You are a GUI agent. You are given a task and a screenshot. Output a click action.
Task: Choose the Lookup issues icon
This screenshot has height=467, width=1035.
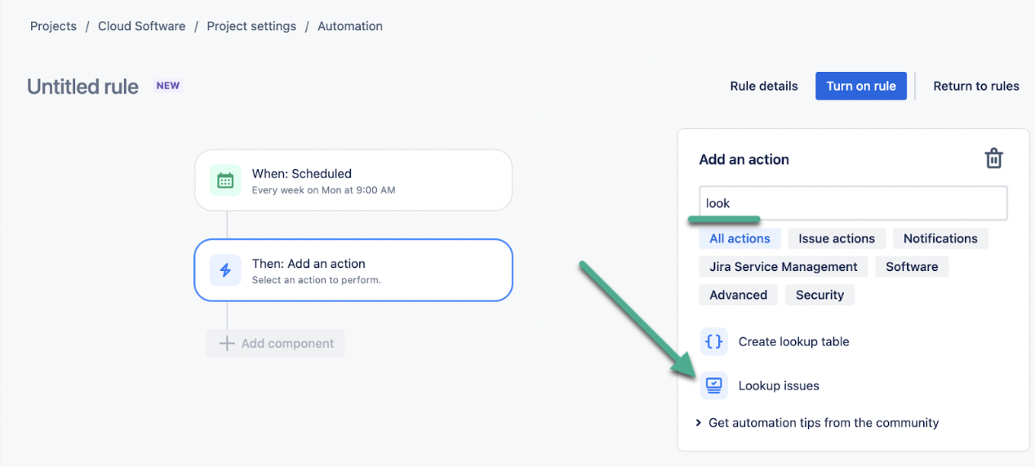coord(713,385)
